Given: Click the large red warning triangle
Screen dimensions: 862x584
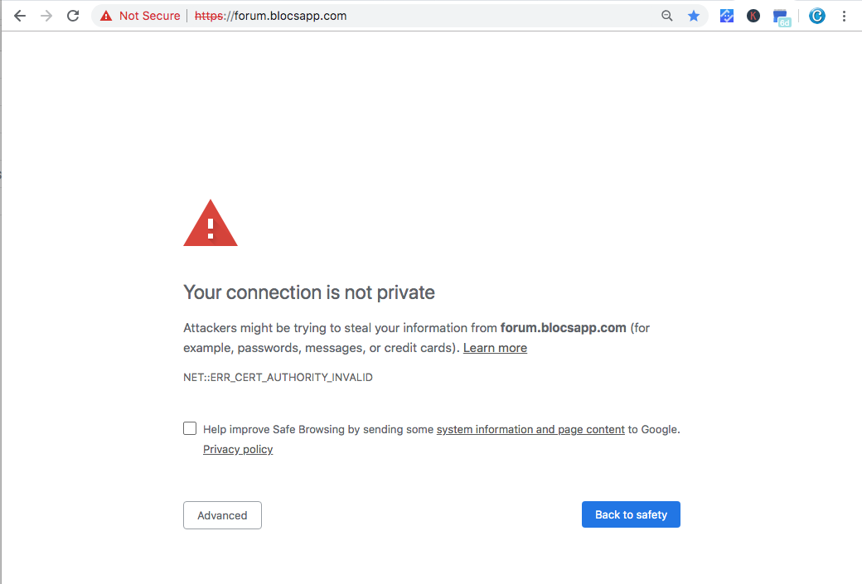Looking at the screenshot, I should pyautogui.click(x=211, y=223).
